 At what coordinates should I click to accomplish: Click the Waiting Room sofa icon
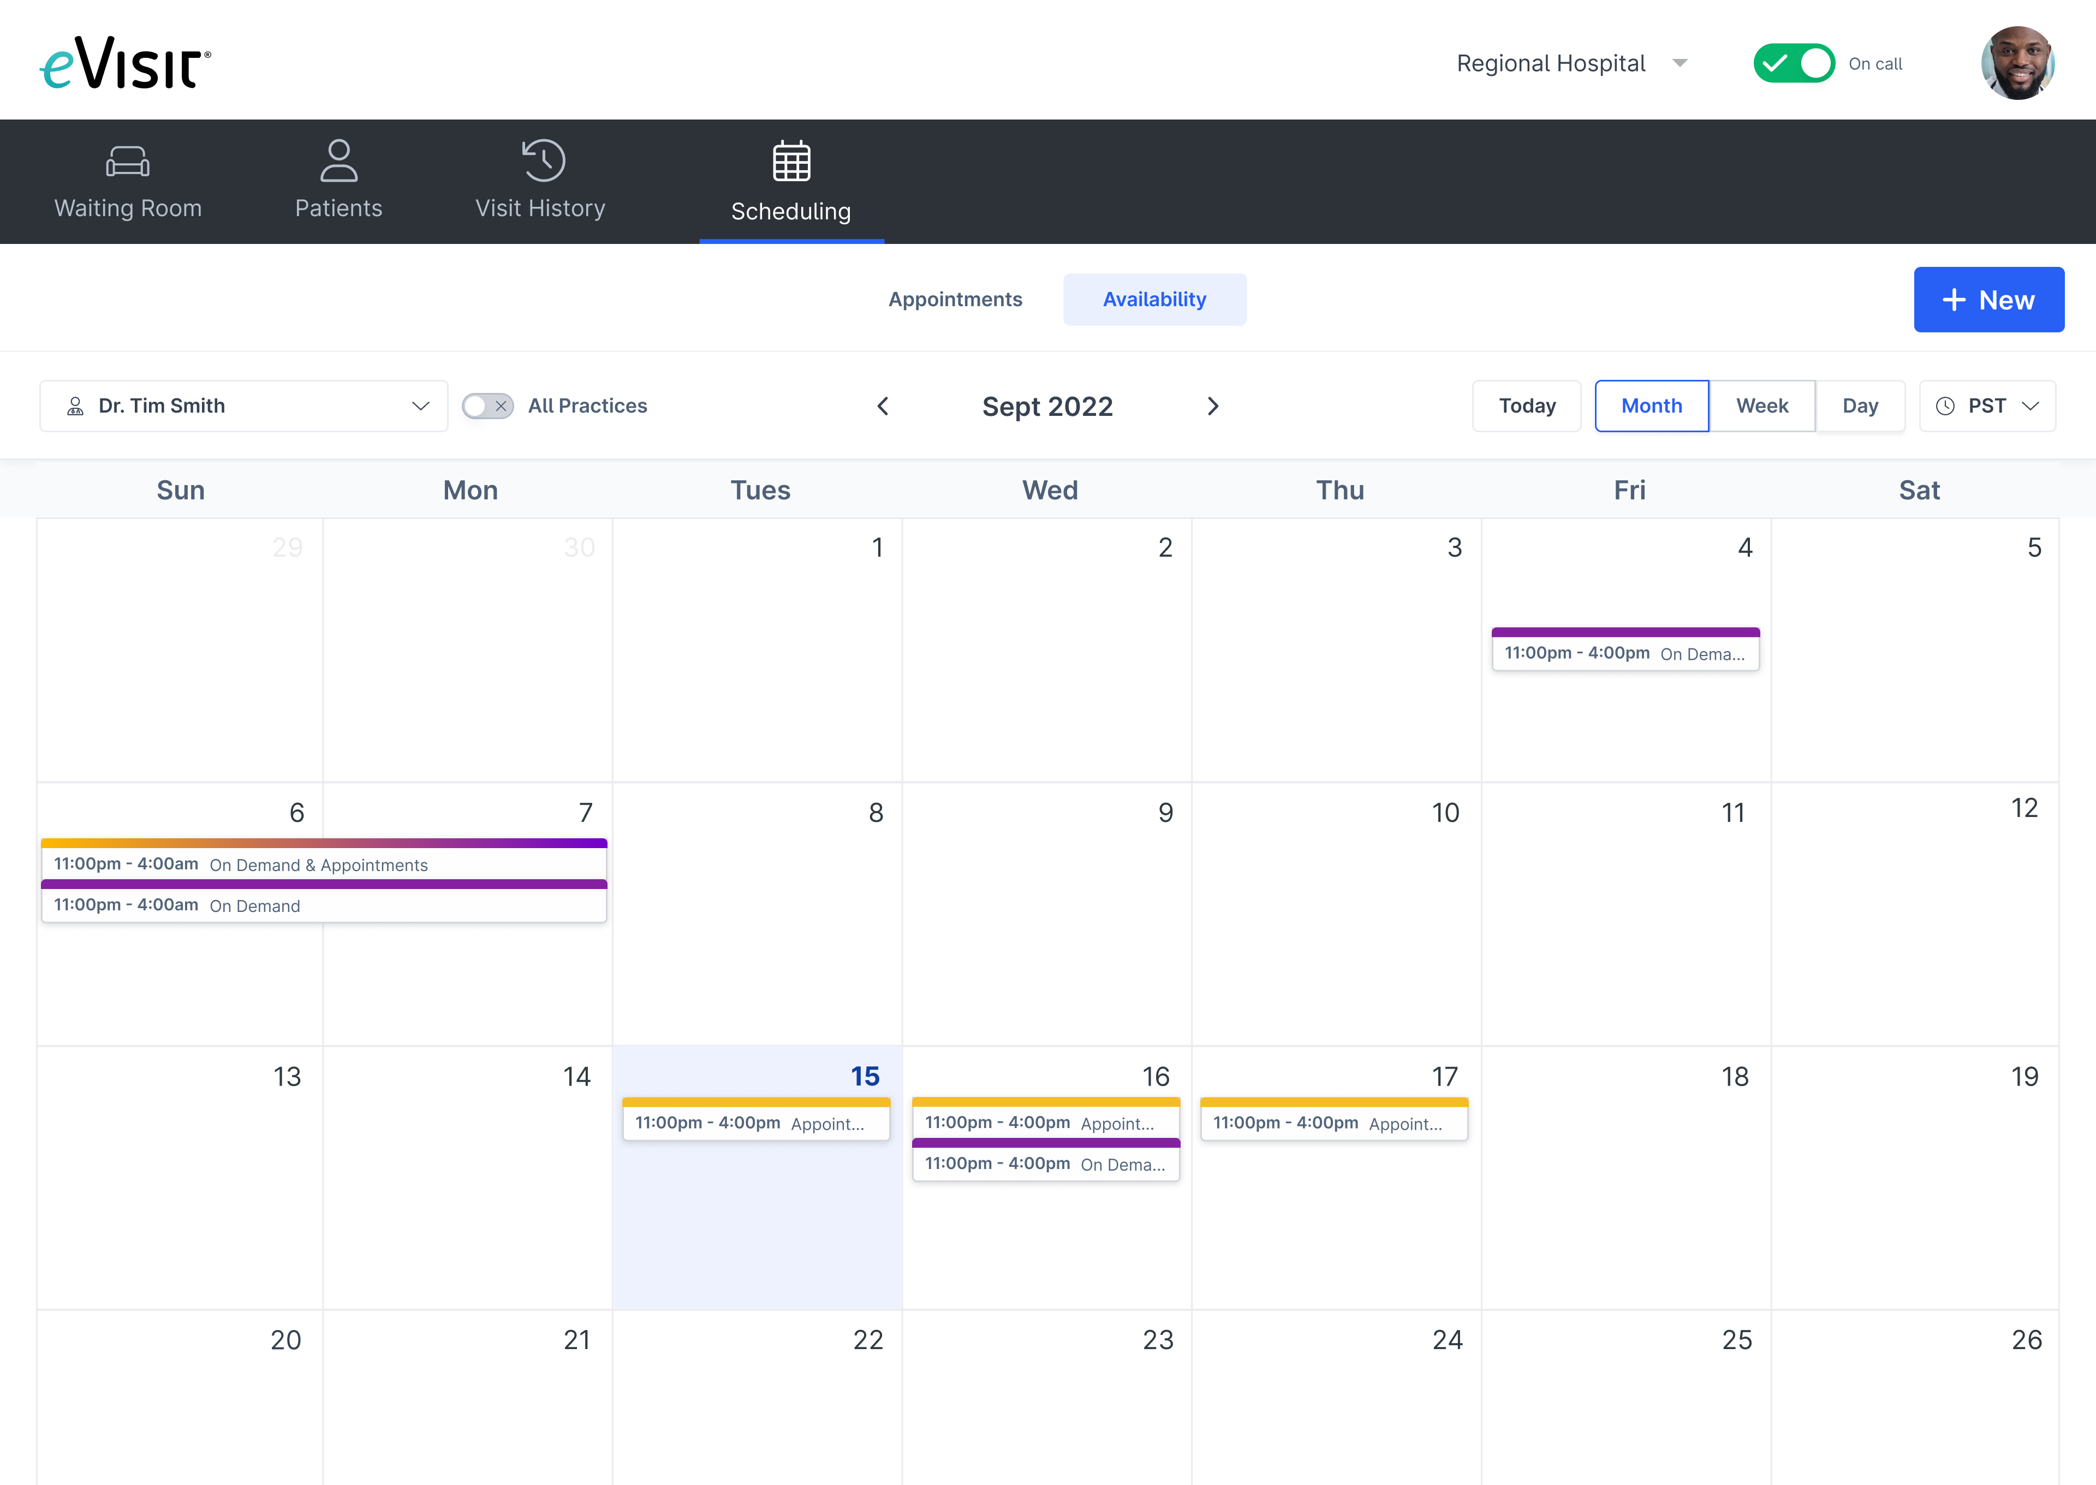[x=127, y=162]
